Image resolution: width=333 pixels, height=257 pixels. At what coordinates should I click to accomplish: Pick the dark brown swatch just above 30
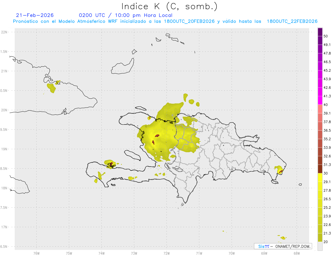pos(320,169)
